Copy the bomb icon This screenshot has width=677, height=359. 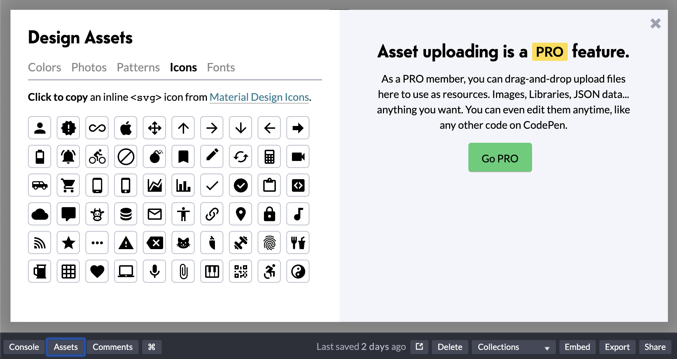click(x=154, y=156)
